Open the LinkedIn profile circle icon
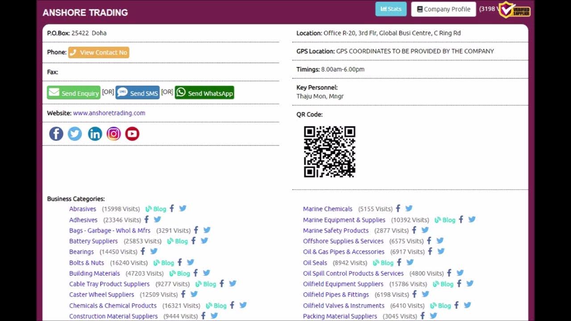This screenshot has height=321, width=571. tap(95, 134)
